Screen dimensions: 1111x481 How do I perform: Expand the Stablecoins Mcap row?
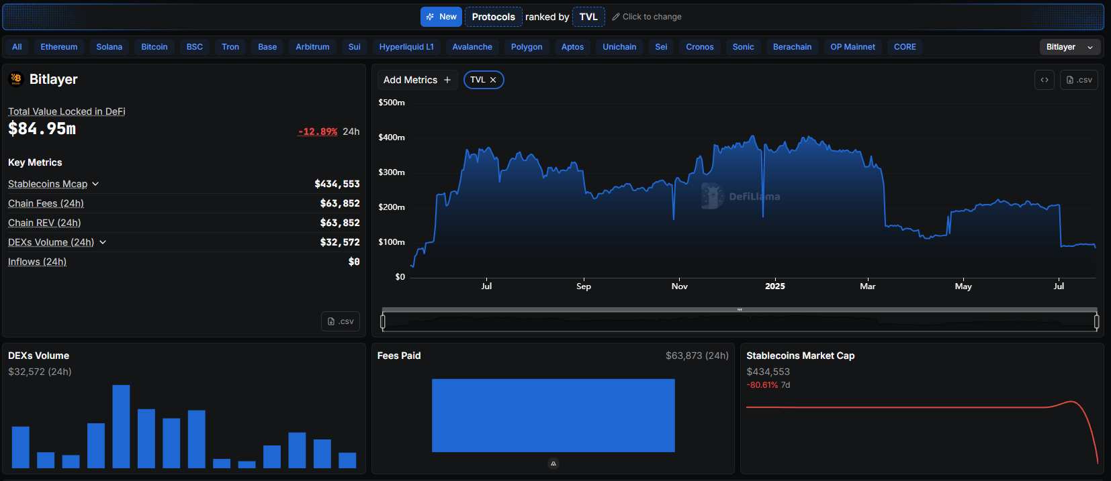[95, 184]
